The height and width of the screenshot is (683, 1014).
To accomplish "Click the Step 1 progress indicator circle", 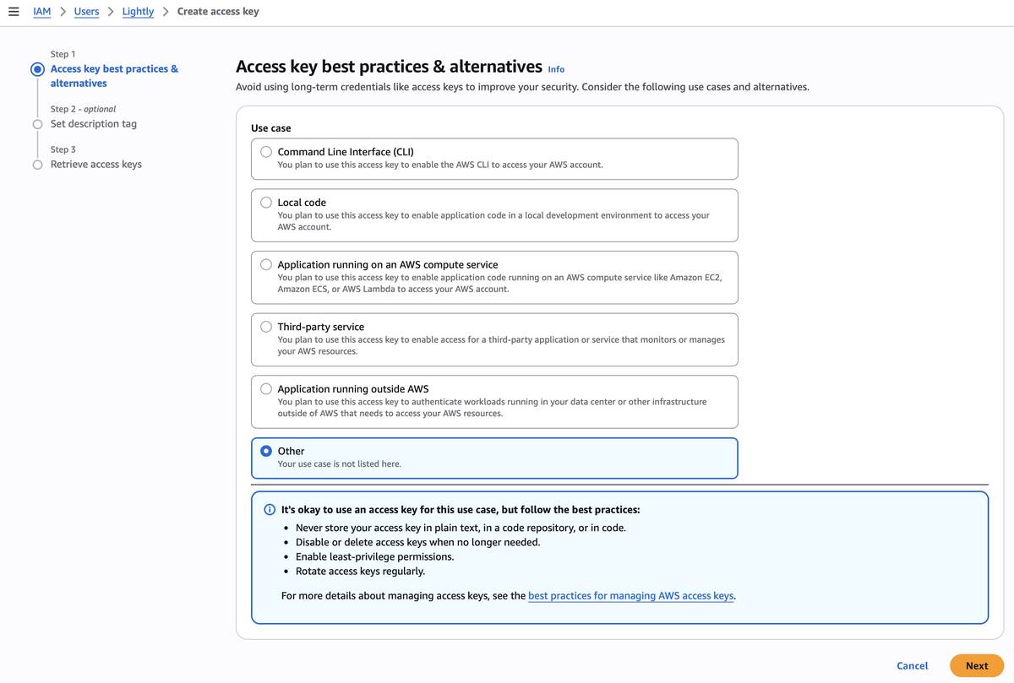I will tap(36, 68).
